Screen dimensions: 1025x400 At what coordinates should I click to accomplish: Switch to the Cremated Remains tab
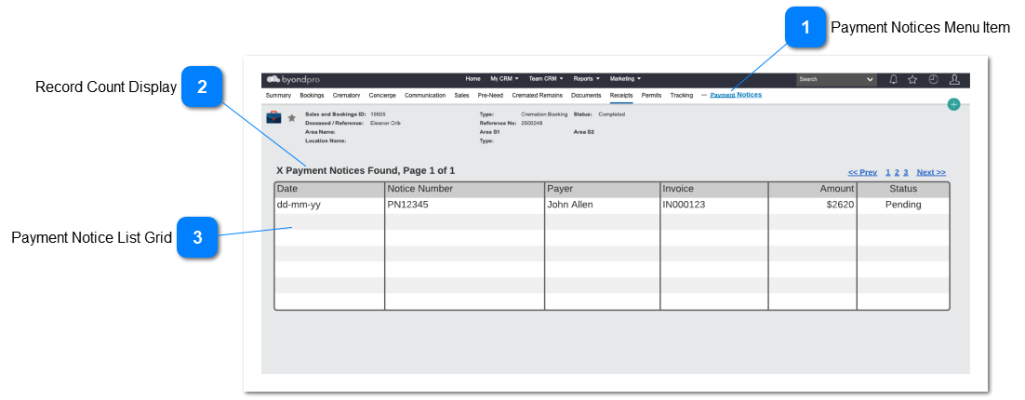[537, 95]
